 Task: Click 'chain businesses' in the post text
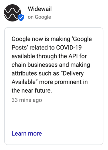(x=35, y=65)
